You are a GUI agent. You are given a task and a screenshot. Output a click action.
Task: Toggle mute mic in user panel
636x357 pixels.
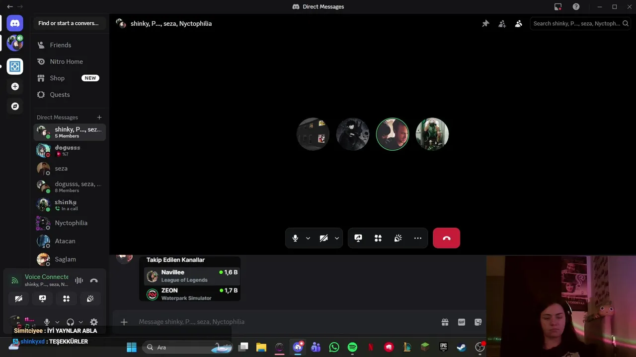(x=47, y=322)
